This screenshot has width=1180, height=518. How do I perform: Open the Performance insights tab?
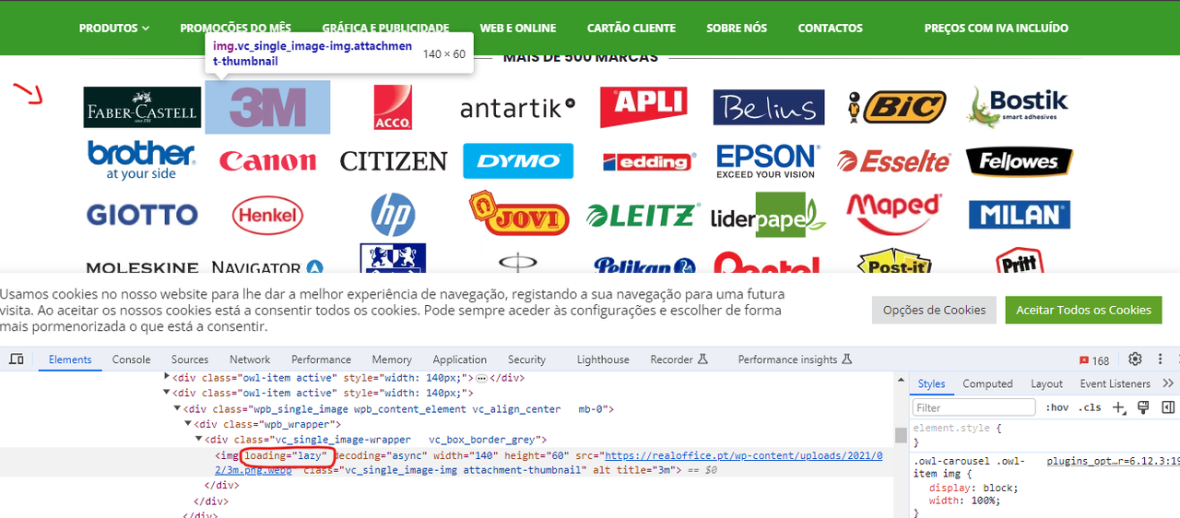[x=795, y=359]
